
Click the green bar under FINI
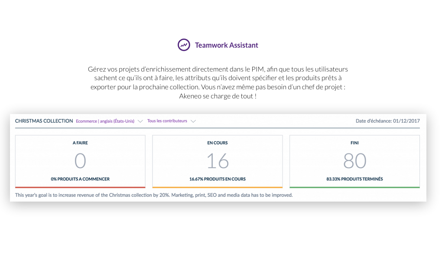point(354,187)
